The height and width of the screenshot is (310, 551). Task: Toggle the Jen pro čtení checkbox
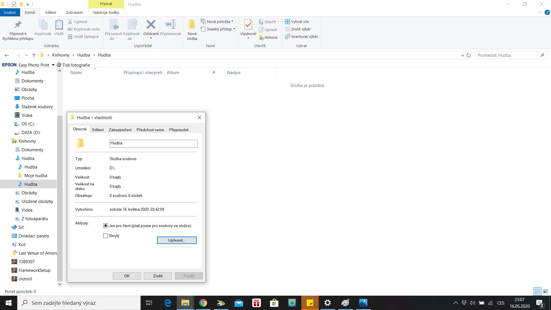(106, 226)
